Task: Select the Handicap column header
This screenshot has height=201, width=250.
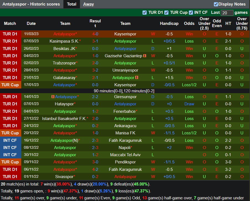Action: 169,24
